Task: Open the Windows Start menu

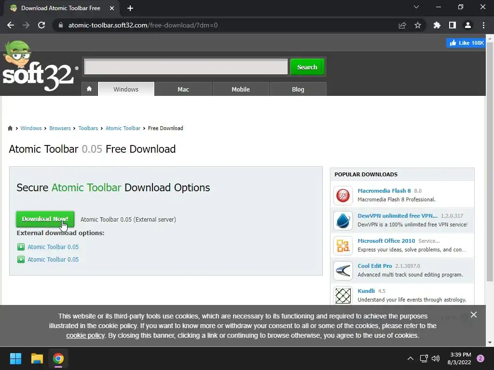Action: coord(15,358)
